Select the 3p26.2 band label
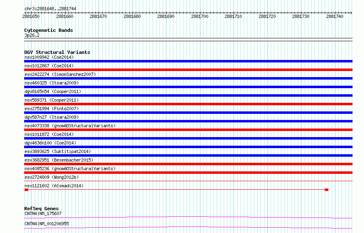Image resolution: width=364 pixels, height=233 pixels. [x=32, y=35]
